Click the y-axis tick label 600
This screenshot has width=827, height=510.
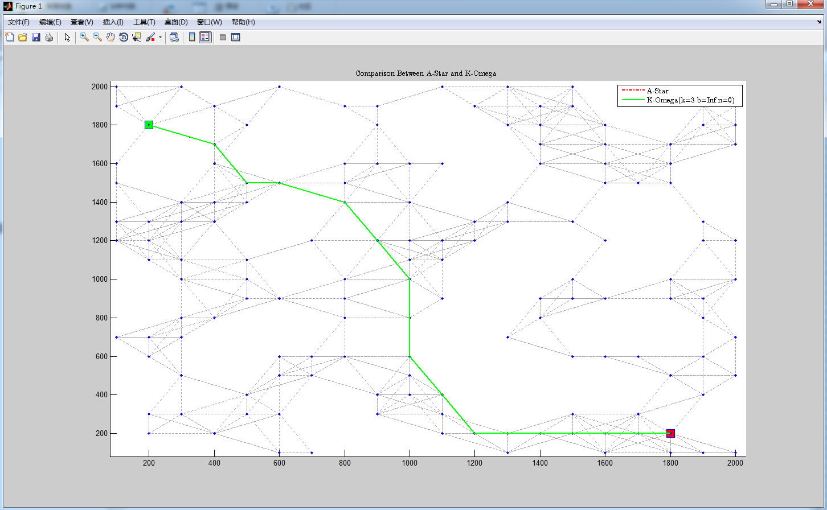tap(102, 356)
